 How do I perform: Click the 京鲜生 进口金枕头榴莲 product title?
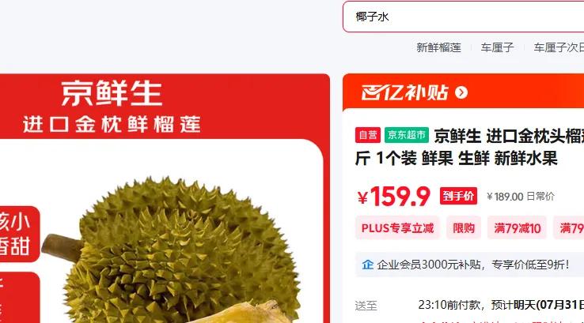tap(470, 147)
